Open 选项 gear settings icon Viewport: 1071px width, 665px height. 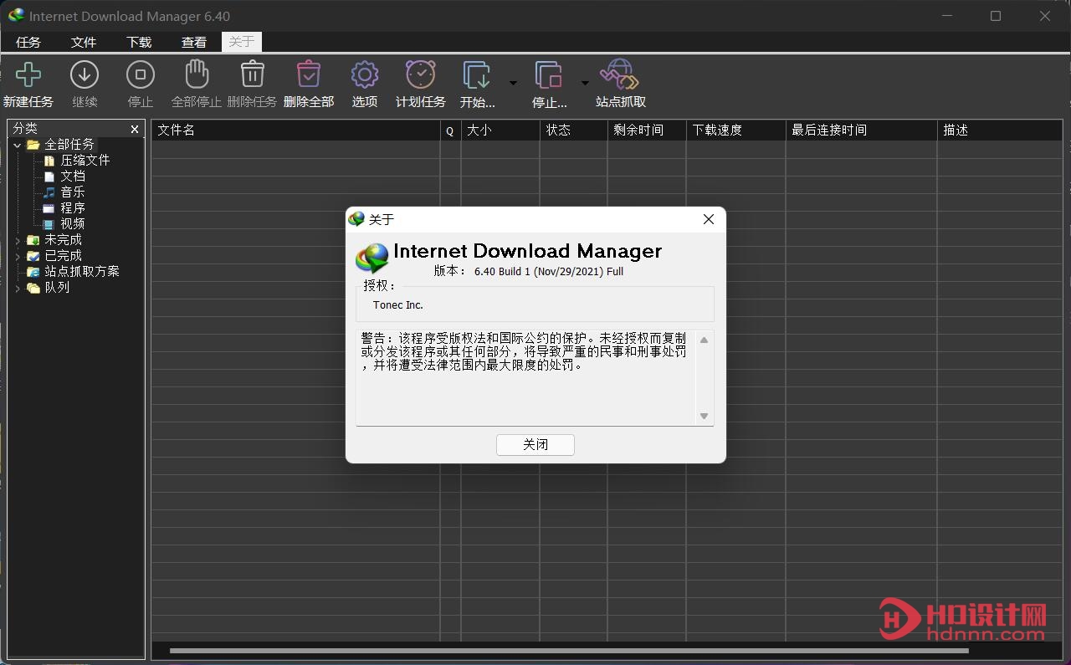(365, 74)
